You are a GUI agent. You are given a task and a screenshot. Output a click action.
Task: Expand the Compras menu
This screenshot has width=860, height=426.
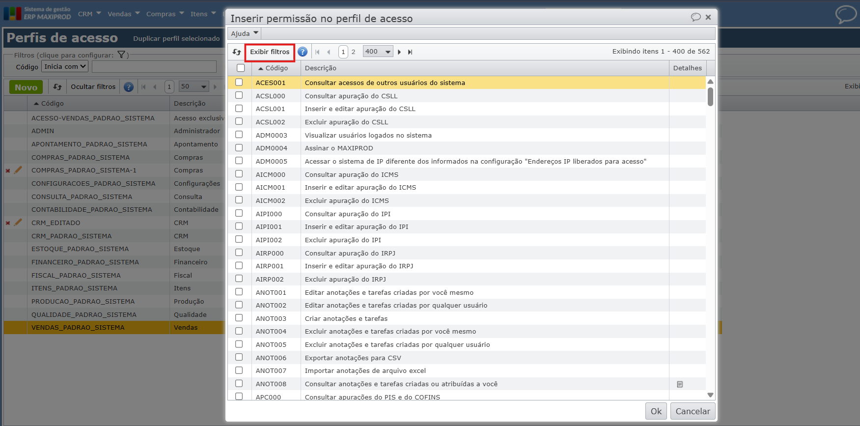click(x=165, y=14)
